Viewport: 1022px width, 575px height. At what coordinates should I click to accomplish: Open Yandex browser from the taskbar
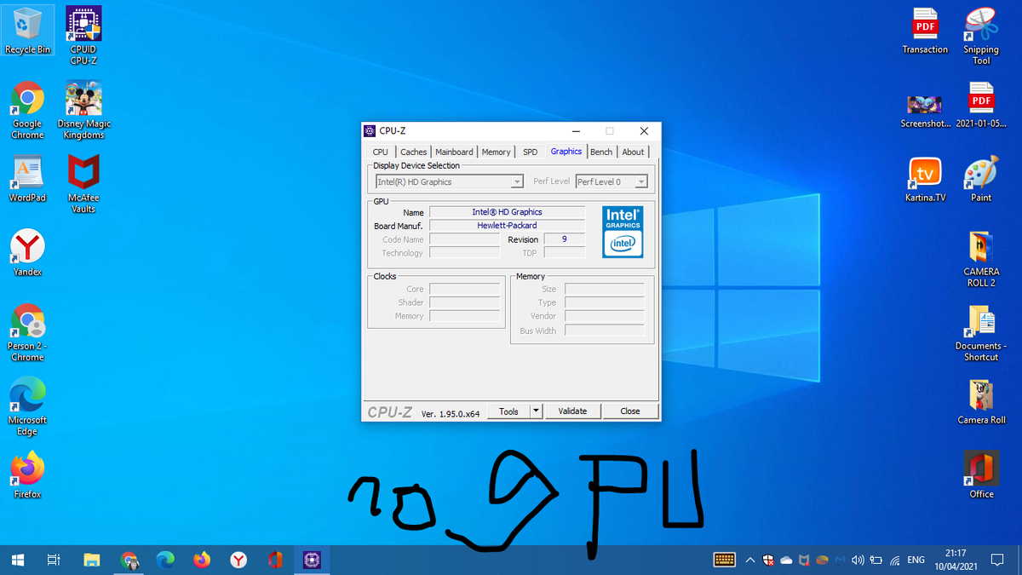(239, 560)
